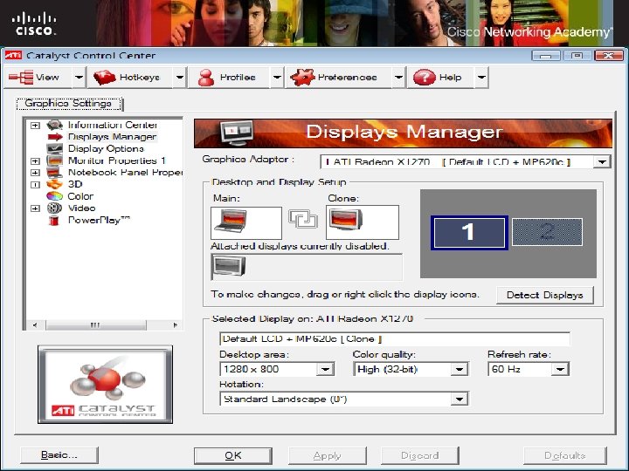Expand the Notebook Panel Properties node
The width and height of the screenshot is (629, 471).
[x=35, y=173]
